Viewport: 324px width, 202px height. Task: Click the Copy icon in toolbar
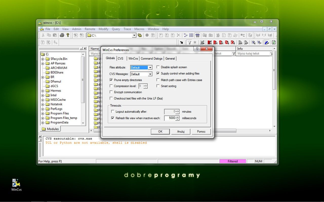[49, 35]
